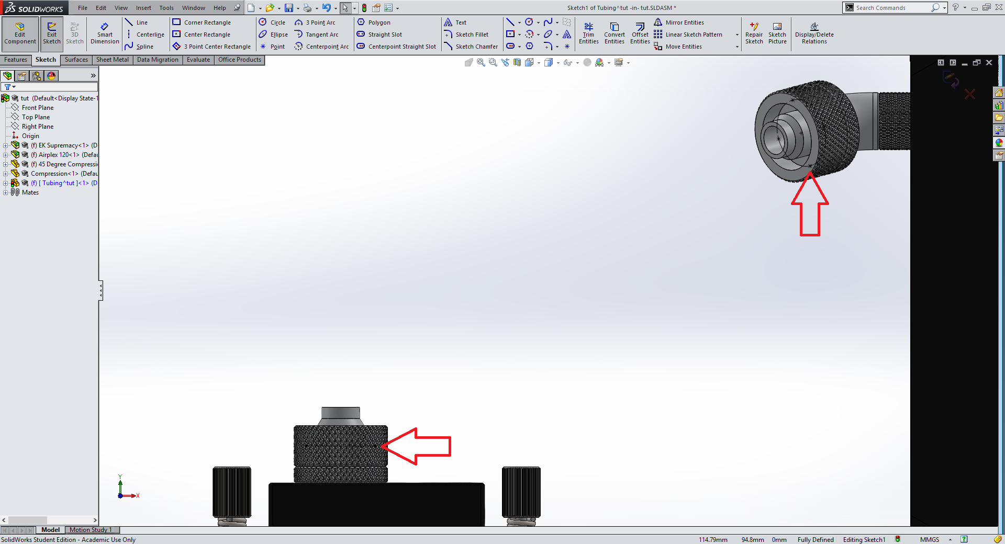The height and width of the screenshot is (544, 1005).
Task: Switch to the Sheet Metal tab
Action: coord(112,60)
